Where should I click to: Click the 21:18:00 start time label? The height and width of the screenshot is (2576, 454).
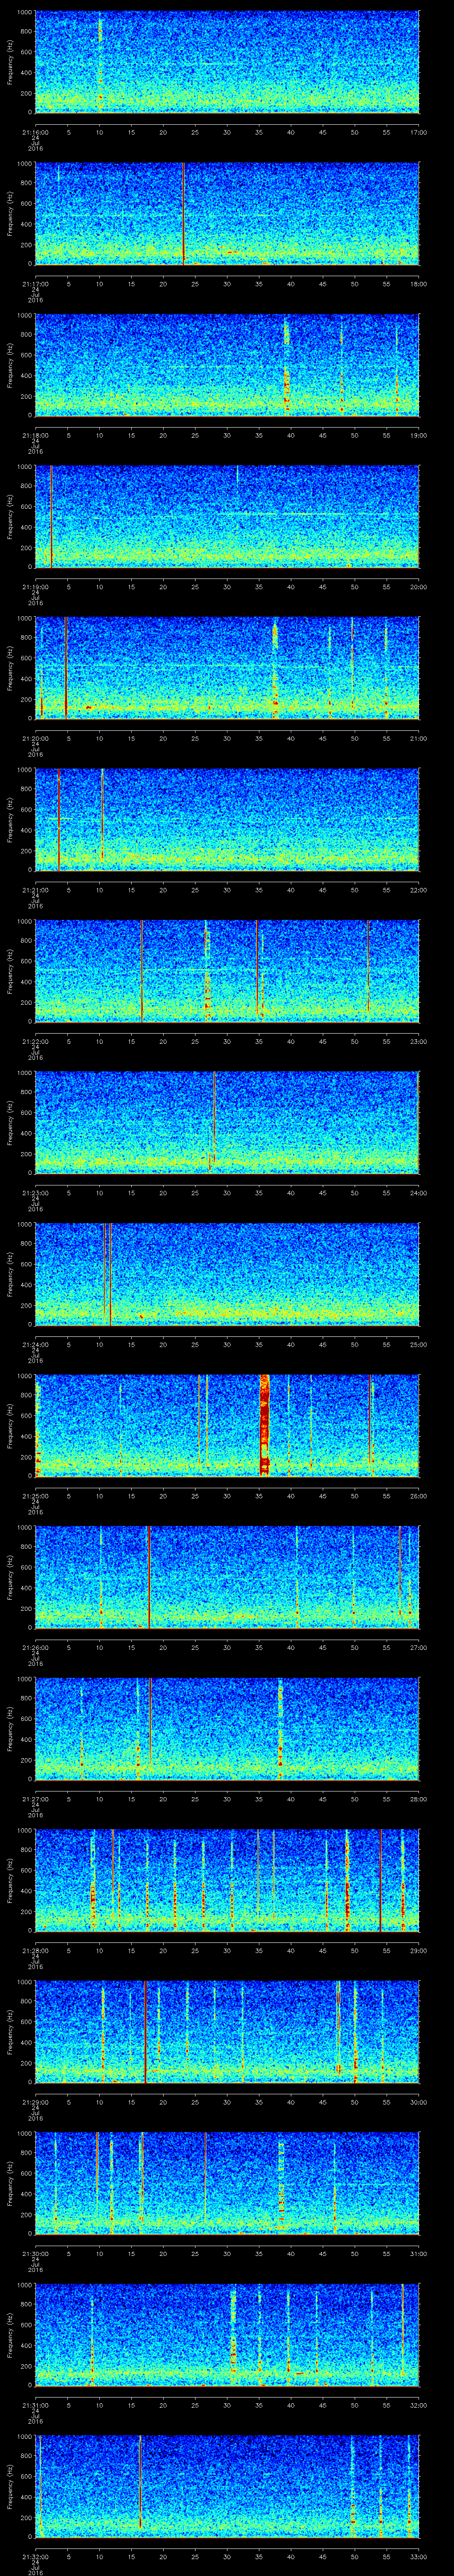tap(35, 435)
